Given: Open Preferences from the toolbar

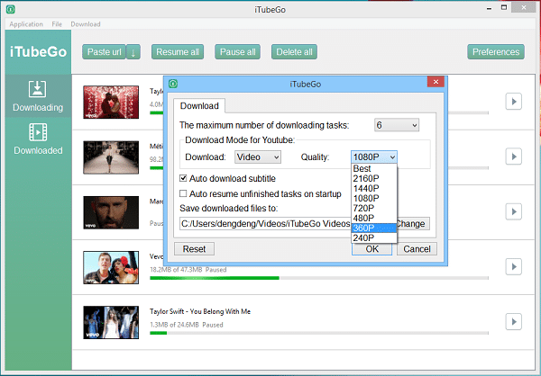Looking at the screenshot, I should click(496, 52).
